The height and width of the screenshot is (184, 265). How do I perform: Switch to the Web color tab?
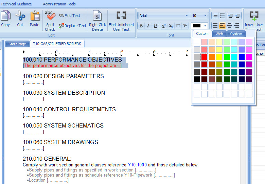click(x=219, y=34)
